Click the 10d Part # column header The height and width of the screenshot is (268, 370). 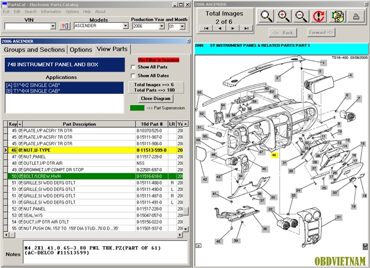click(152, 124)
